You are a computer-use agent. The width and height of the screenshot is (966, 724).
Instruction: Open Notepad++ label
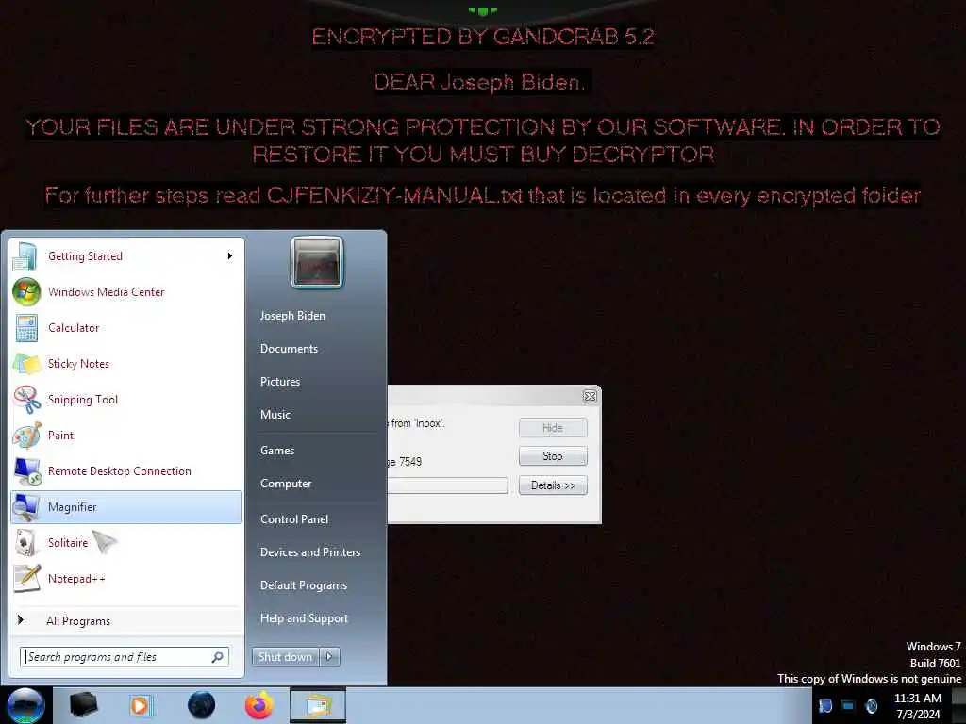(x=76, y=579)
